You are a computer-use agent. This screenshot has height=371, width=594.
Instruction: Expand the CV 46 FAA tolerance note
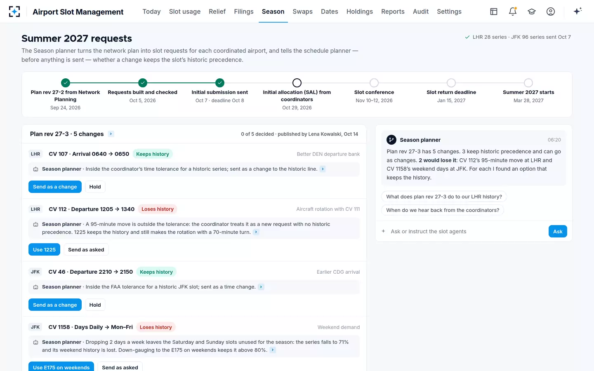tap(261, 287)
